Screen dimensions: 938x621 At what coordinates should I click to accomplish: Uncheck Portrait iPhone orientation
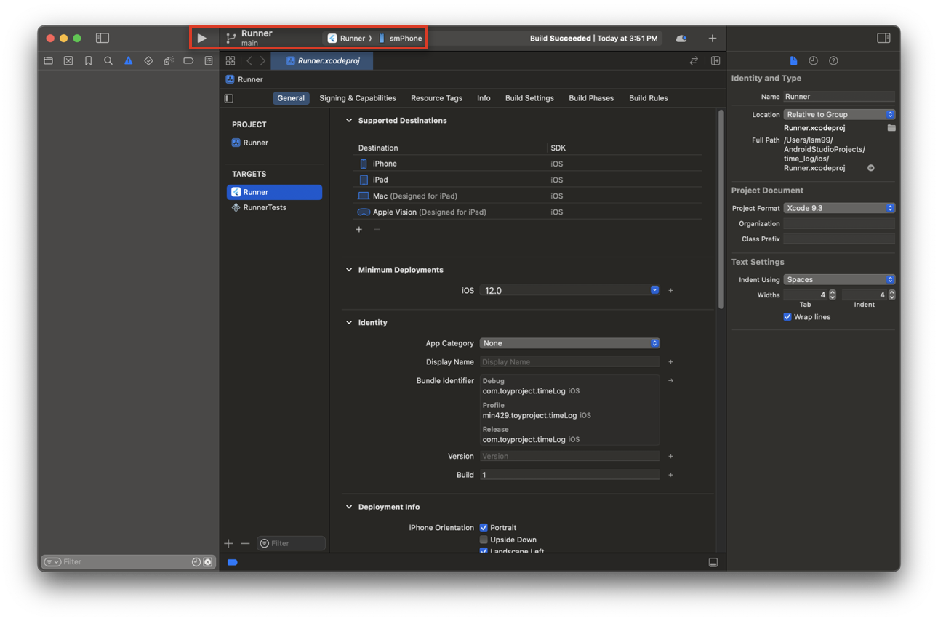click(484, 528)
